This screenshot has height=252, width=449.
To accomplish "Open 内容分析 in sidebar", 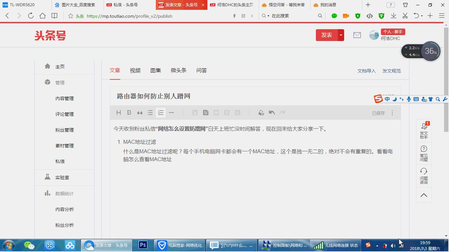I will [64, 209].
